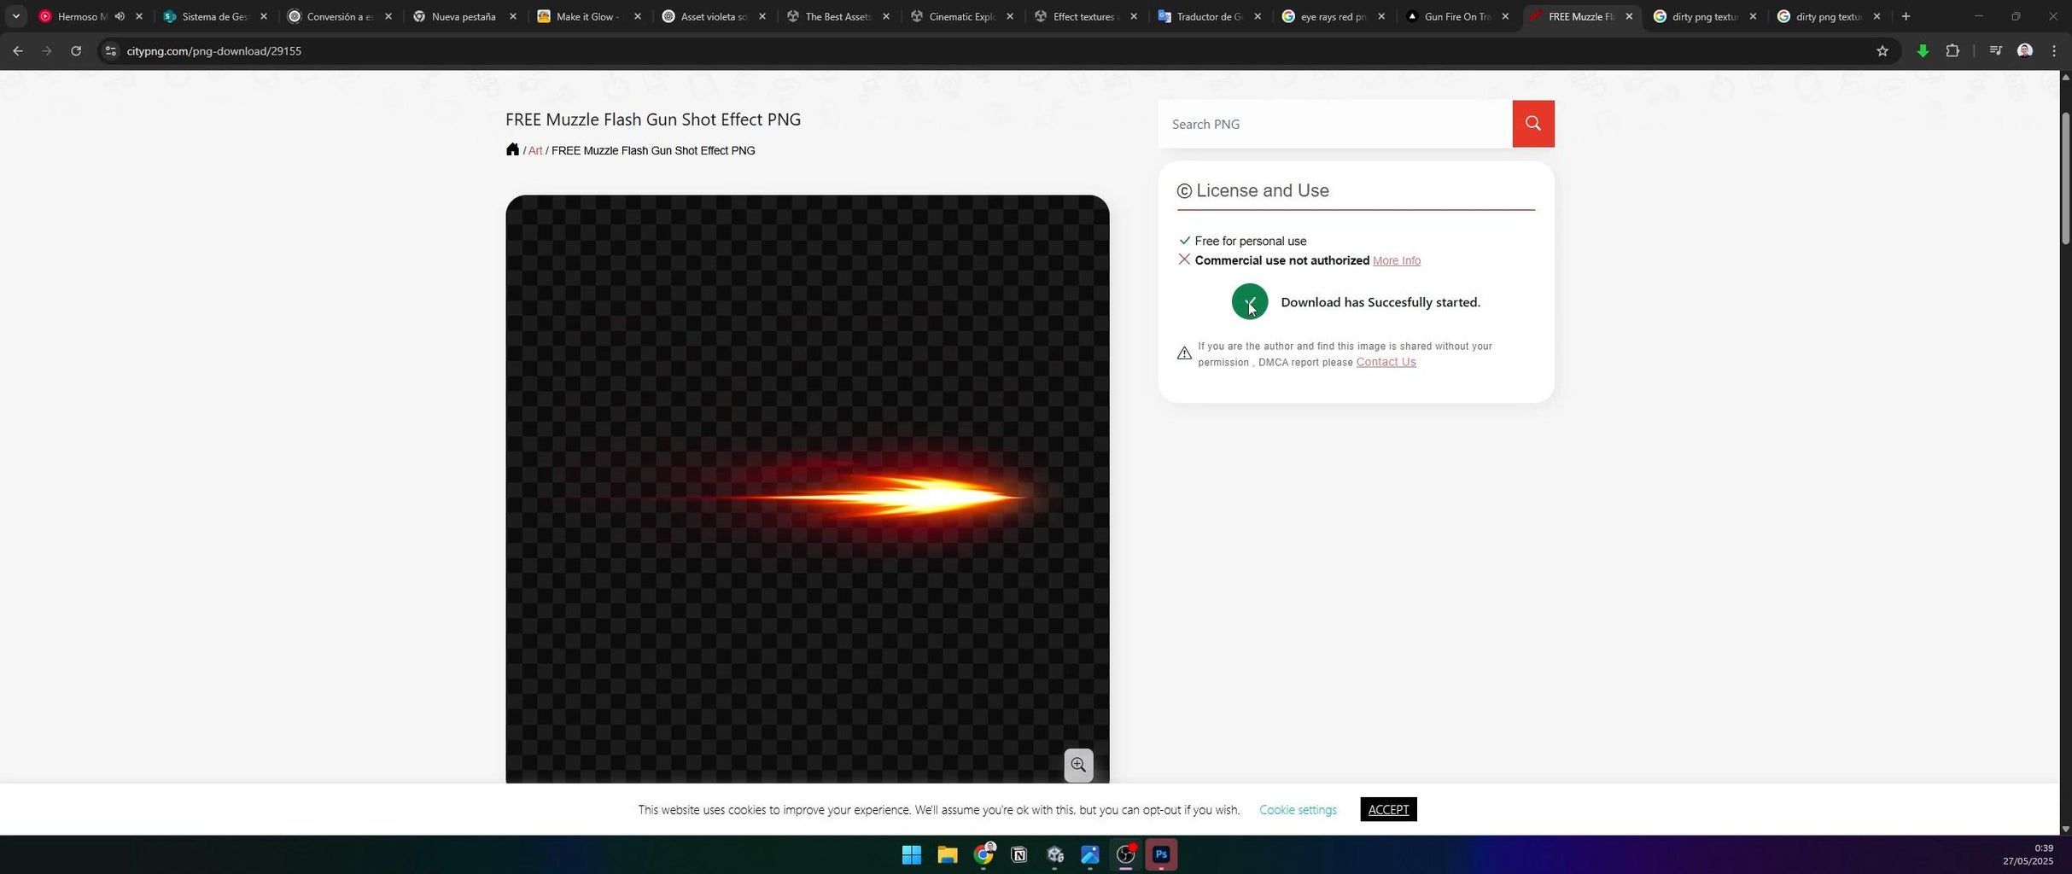Reload the page with the refresh icon
The image size is (2072, 874).
pyautogui.click(x=76, y=51)
